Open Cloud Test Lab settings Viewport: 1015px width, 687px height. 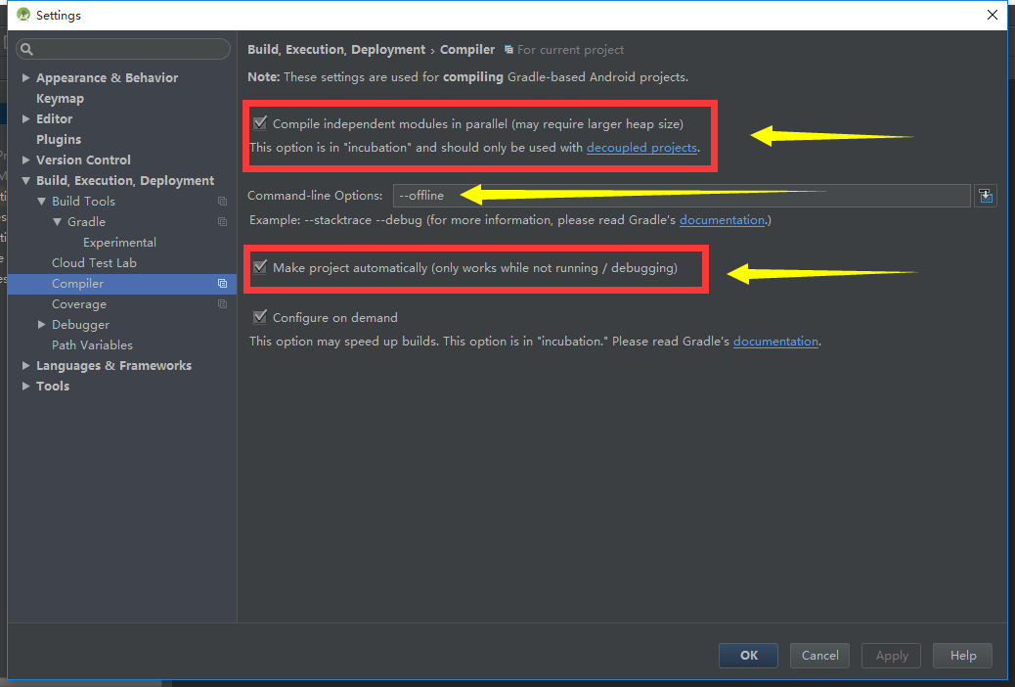pos(94,262)
